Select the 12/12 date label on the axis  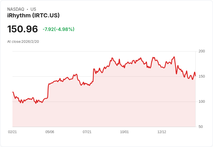[x=162, y=132]
